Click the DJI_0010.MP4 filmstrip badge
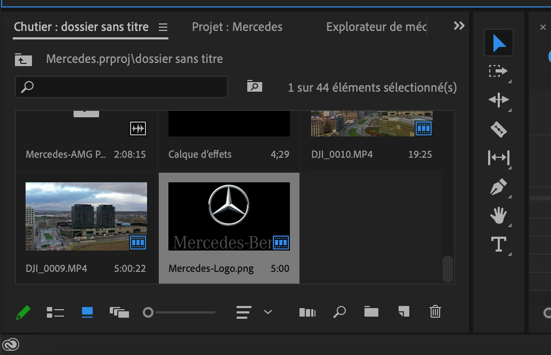This screenshot has width=551, height=355. (x=424, y=128)
